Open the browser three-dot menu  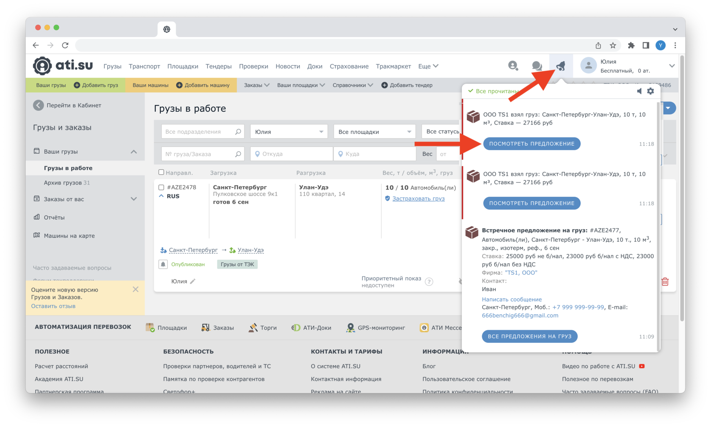[675, 45]
